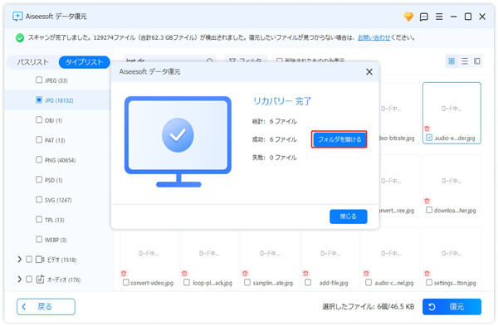Open the hamburger menu in the title bar
Viewport: 498px width, 326px height.
(x=439, y=17)
